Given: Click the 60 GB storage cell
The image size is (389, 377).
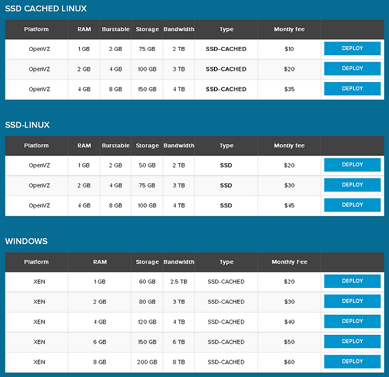Looking at the screenshot, I should pyautogui.click(x=147, y=281).
